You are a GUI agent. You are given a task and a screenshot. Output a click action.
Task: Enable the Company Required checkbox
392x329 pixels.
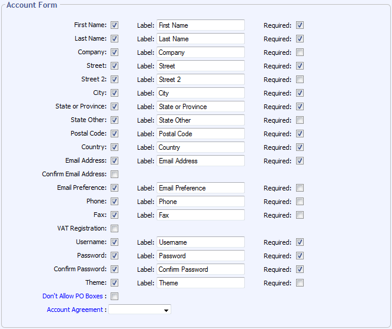[x=300, y=52]
